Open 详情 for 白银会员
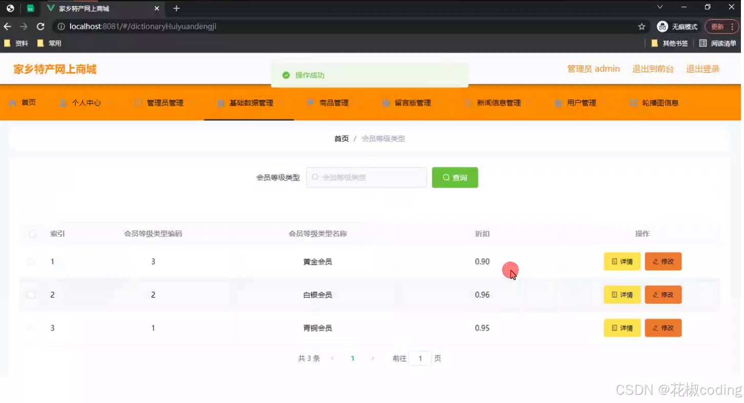Image resolution: width=744 pixels, height=403 pixels. 622,295
